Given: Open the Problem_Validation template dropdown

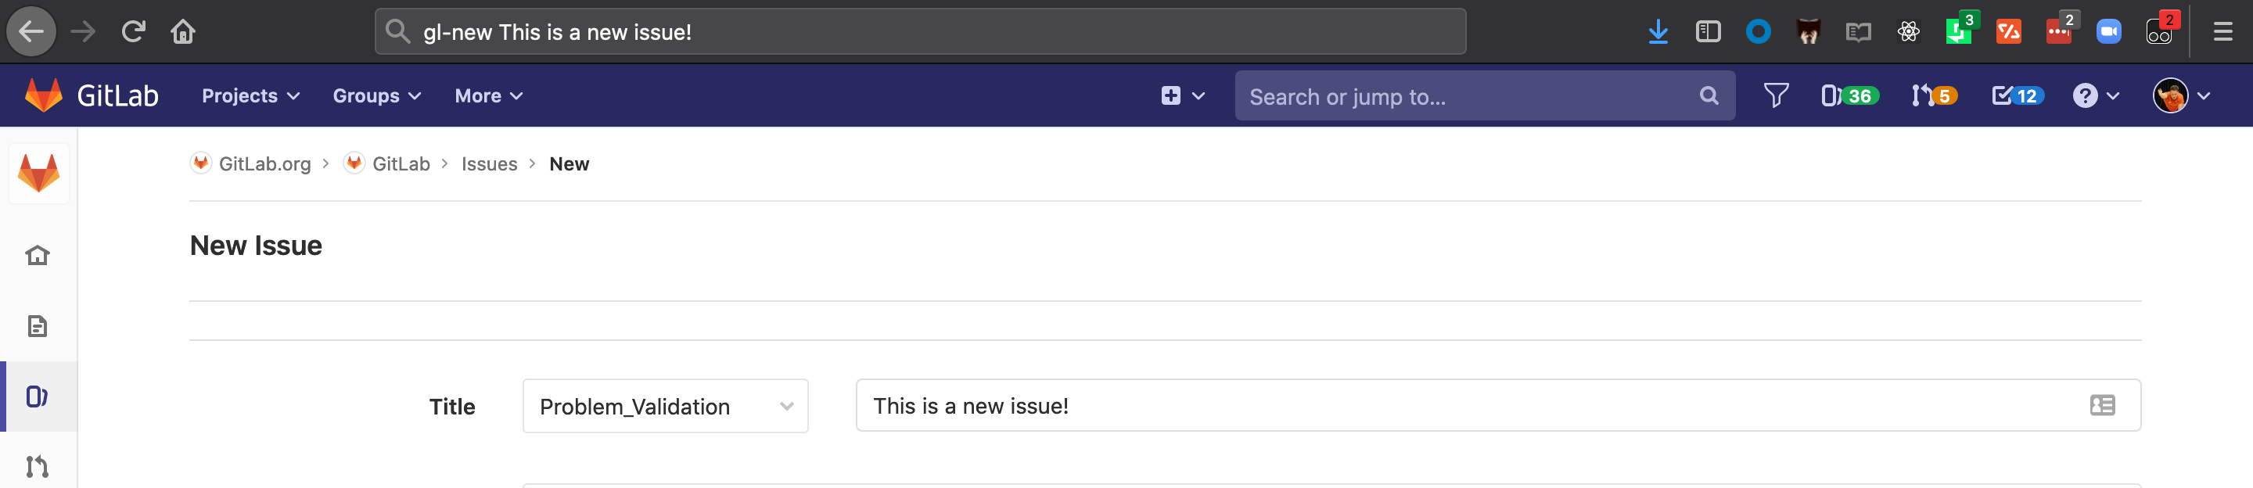Looking at the screenshot, I should point(665,406).
